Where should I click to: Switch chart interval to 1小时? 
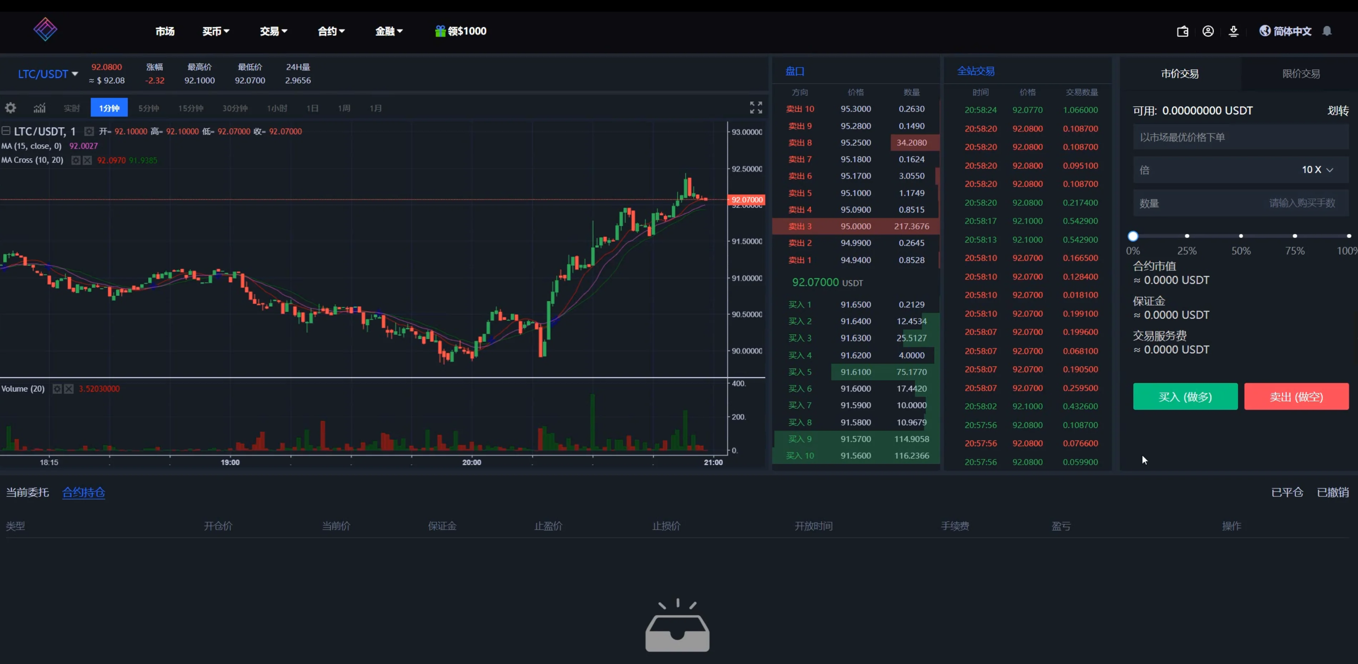click(277, 108)
